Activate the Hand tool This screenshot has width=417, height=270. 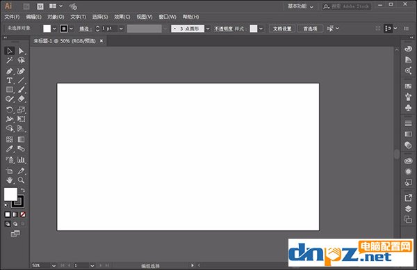pyautogui.click(x=9, y=180)
